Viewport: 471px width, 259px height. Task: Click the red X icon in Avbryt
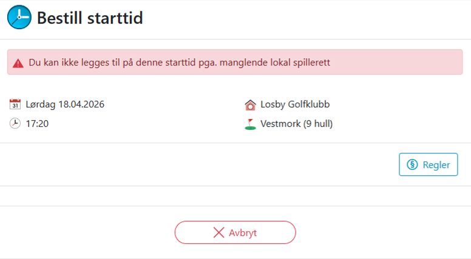click(x=219, y=232)
